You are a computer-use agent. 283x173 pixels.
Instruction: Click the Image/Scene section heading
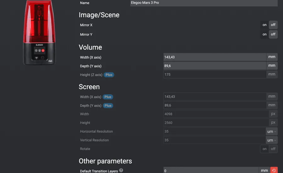(x=99, y=15)
